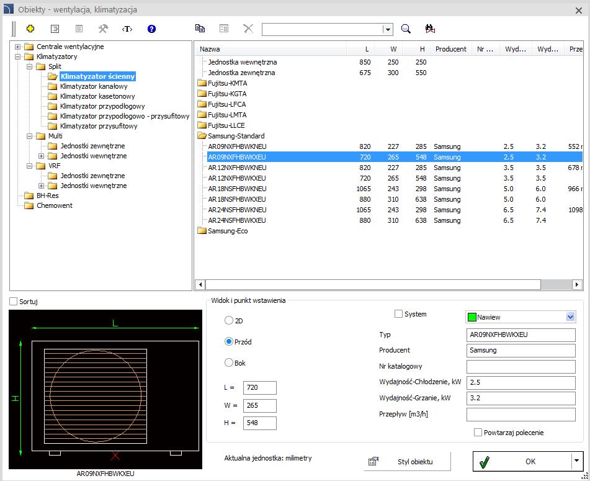Click the delete X toolbar icon
Screen dimensions: 590x481
[248, 28]
